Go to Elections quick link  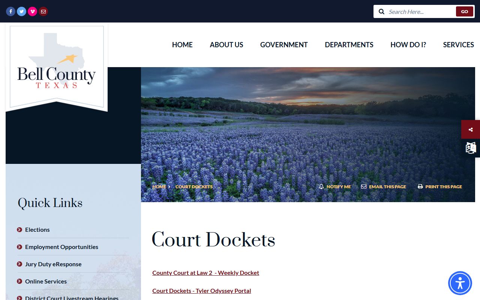click(37, 229)
